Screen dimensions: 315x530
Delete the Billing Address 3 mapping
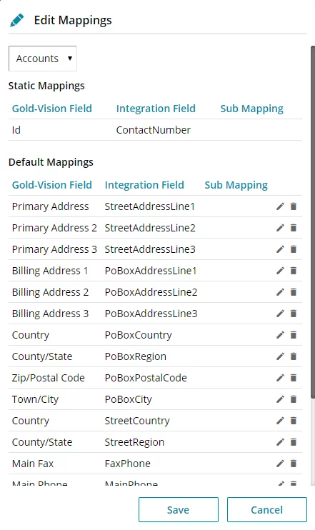(x=294, y=314)
